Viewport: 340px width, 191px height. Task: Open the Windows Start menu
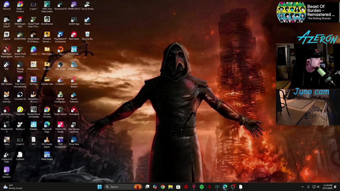tap(100, 187)
